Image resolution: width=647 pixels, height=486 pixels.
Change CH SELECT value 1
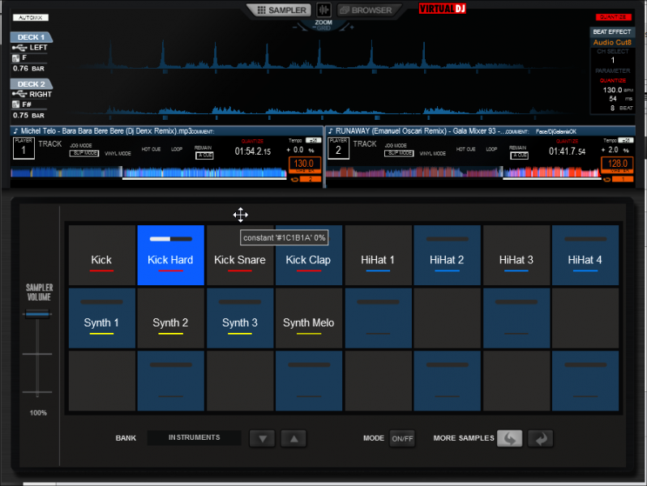[x=613, y=60]
